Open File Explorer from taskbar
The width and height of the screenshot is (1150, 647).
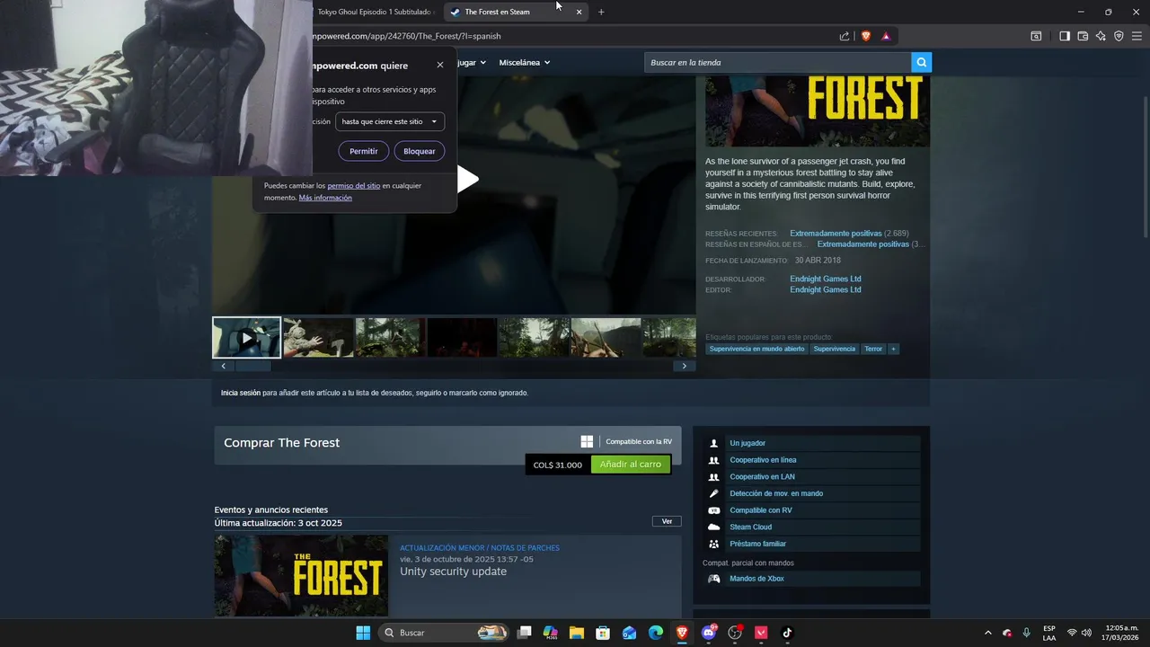pyautogui.click(x=577, y=633)
